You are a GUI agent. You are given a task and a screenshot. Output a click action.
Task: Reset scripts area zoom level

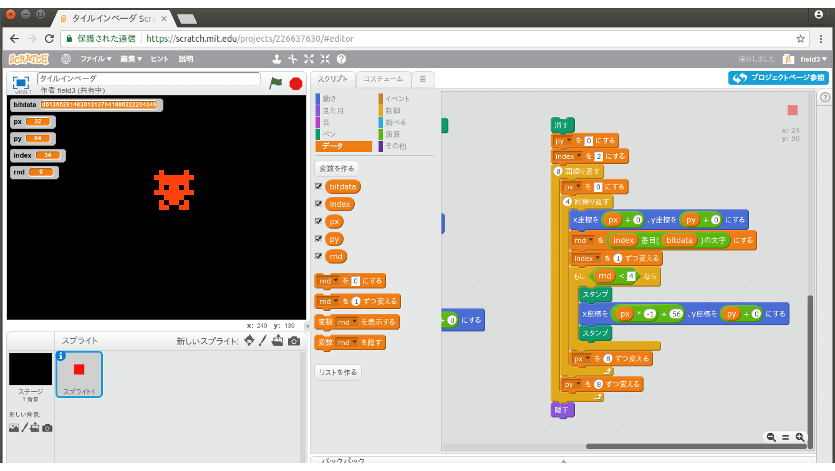(x=786, y=437)
